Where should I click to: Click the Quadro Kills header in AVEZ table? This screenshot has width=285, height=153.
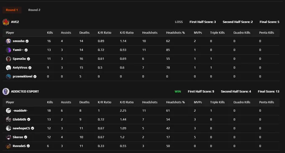pyautogui.click(x=242, y=33)
